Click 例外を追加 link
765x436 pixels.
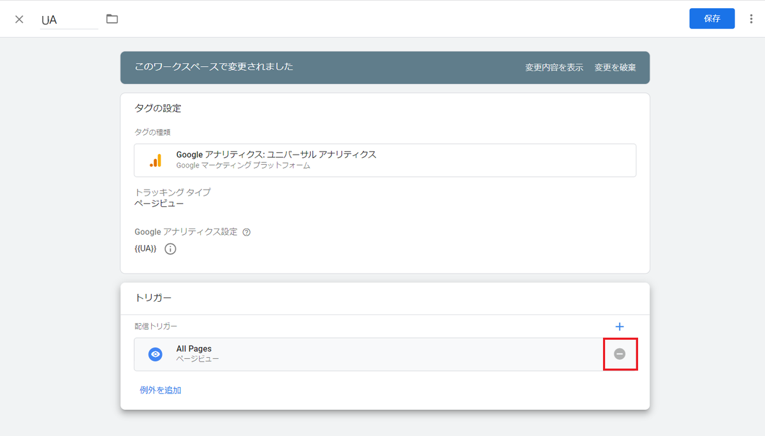[x=161, y=390]
